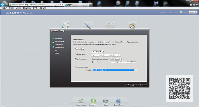The width and height of the screenshot is (199, 107).
Task: Select Overview step in wizard sidebar
Action: [x=58, y=38]
